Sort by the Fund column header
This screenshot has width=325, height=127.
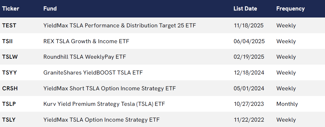[50, 8]
